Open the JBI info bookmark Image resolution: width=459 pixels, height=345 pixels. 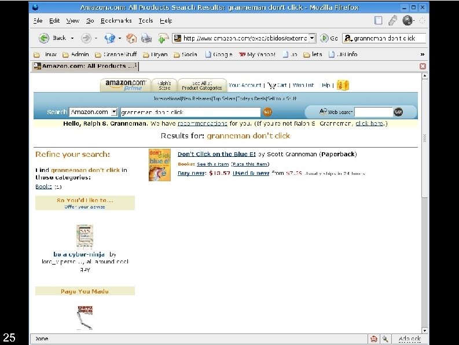[343, 54]
